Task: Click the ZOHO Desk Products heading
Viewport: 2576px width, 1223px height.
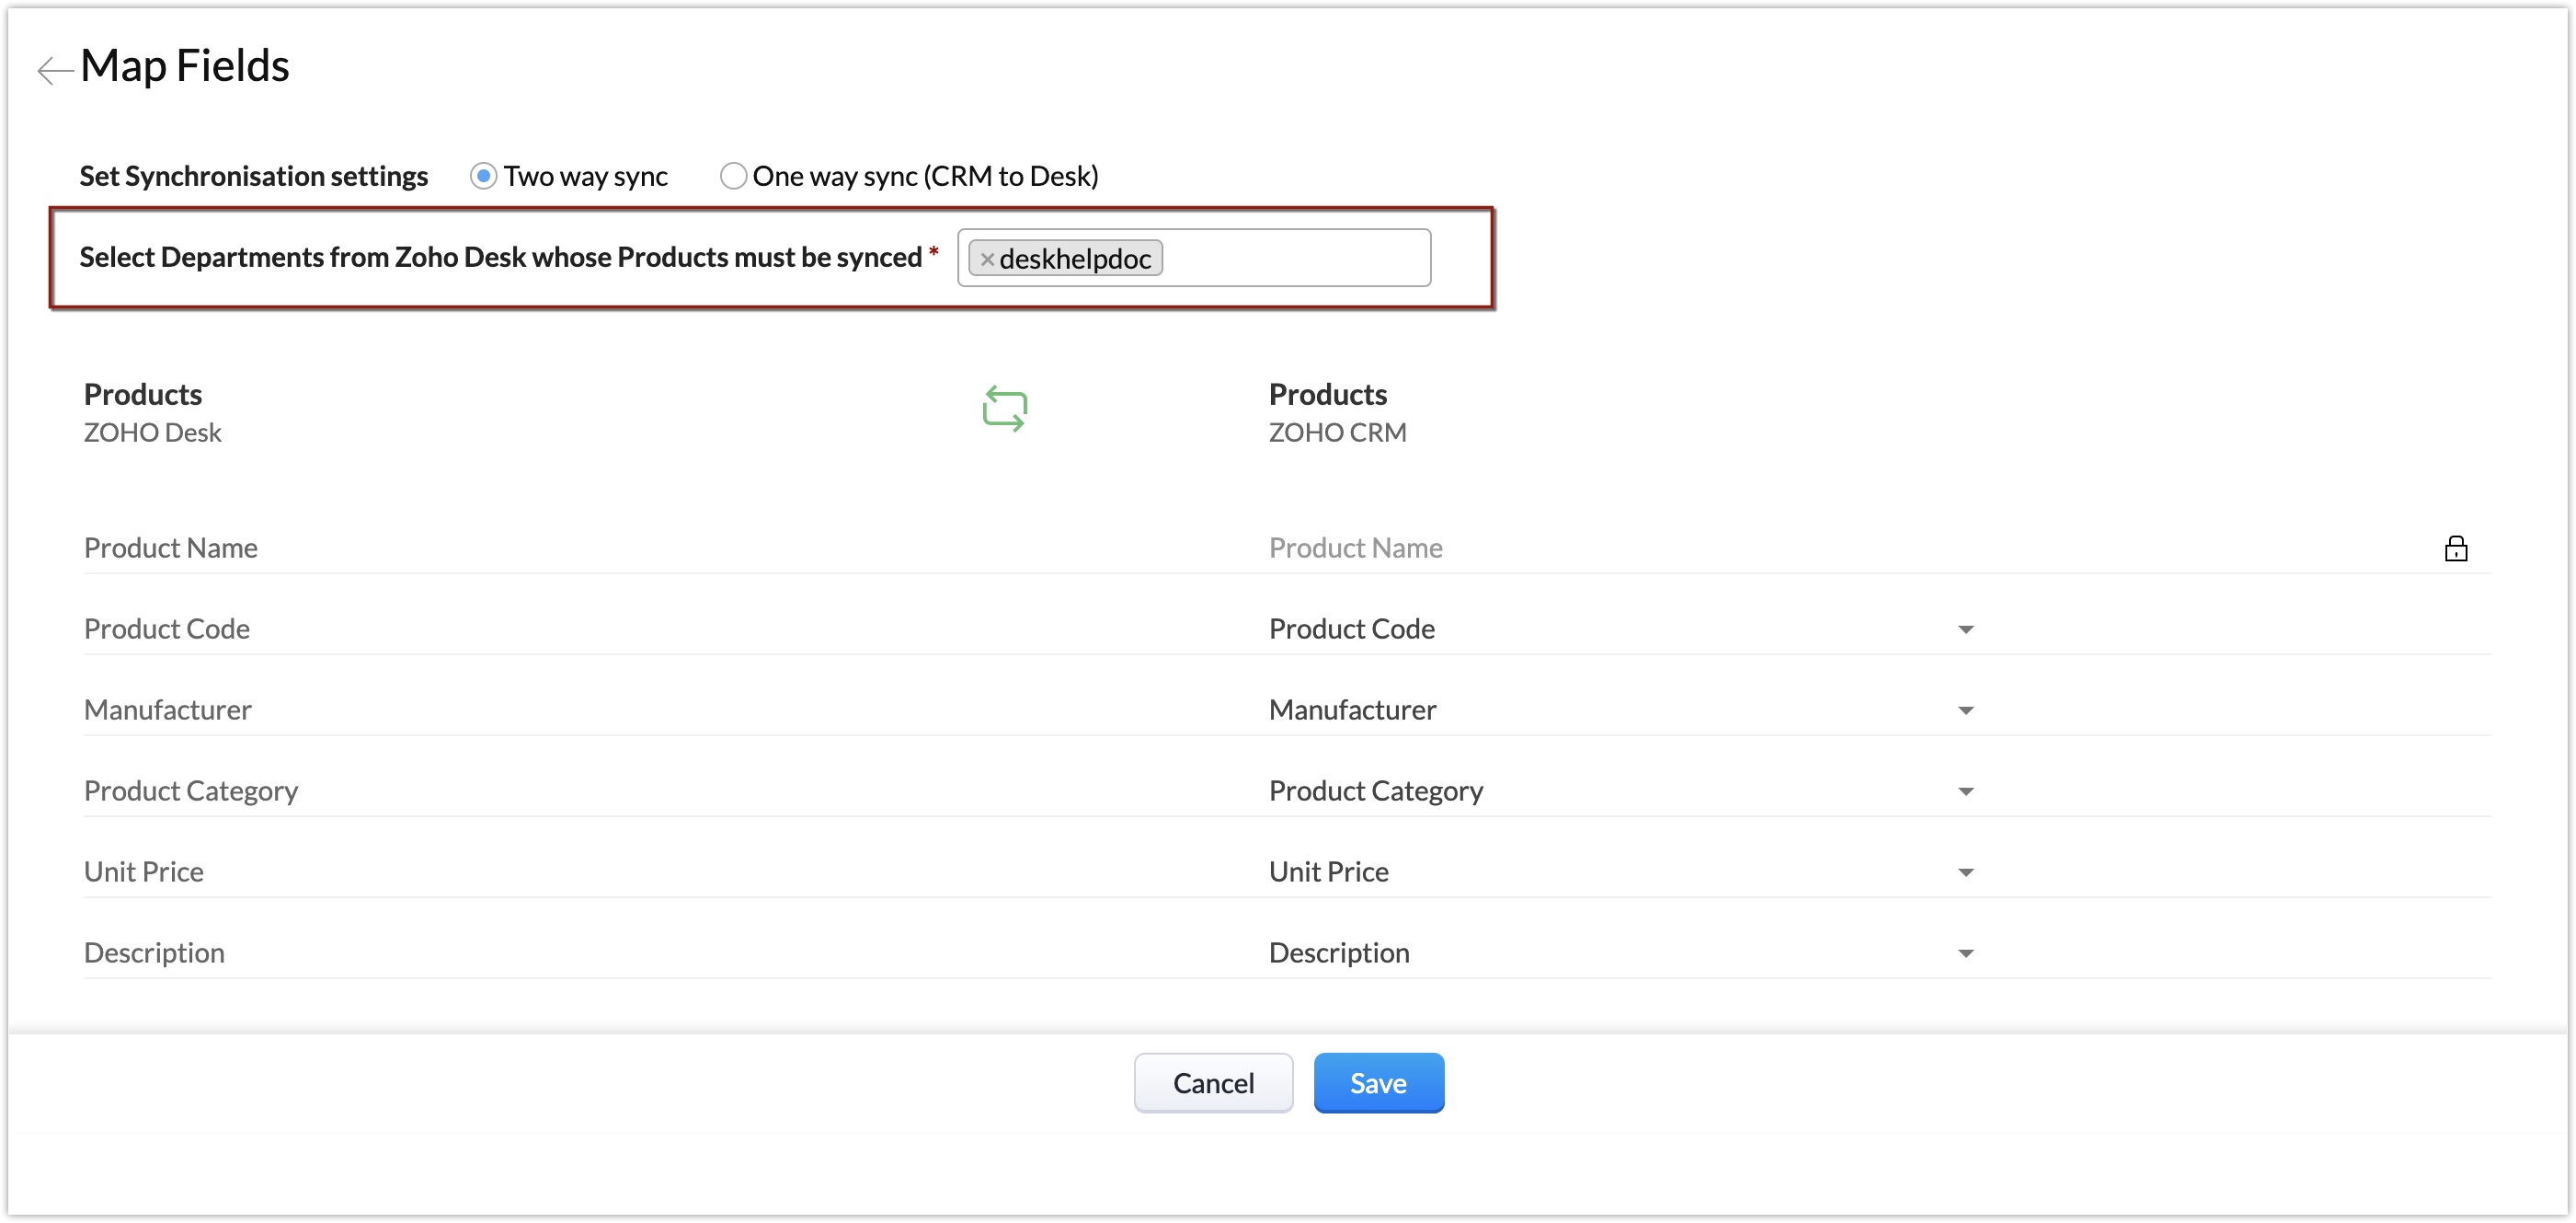Action: (143, 396)
